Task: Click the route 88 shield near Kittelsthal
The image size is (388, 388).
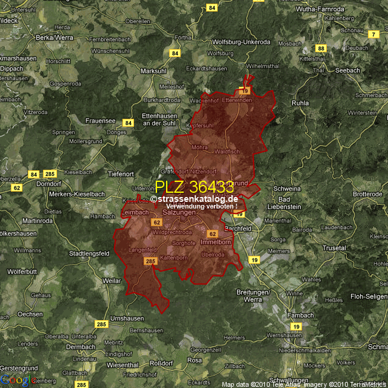Action: tap(321, 48)
